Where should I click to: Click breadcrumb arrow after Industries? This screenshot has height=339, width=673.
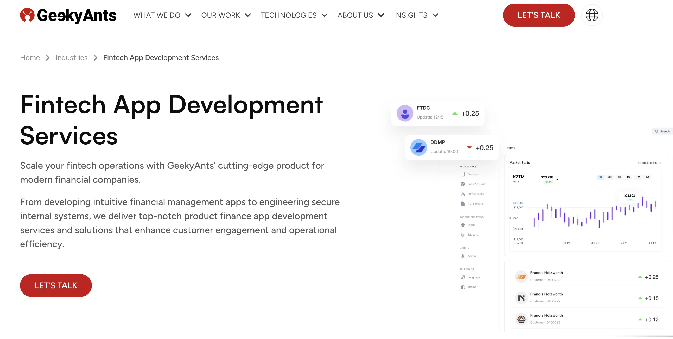pos(95,58)
